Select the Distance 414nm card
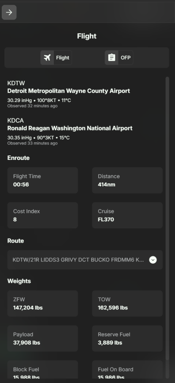 tap(127, 180)
